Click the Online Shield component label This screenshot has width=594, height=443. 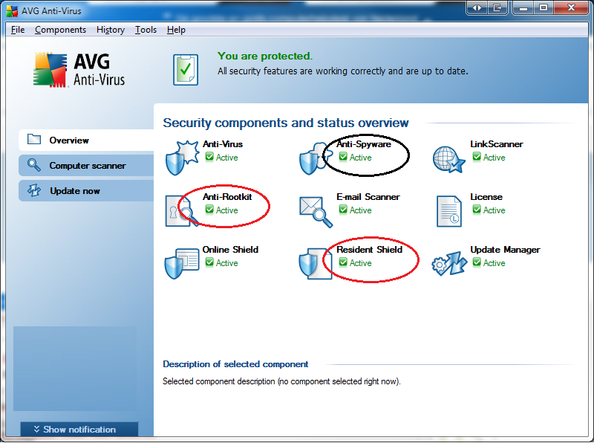[230, 250]
